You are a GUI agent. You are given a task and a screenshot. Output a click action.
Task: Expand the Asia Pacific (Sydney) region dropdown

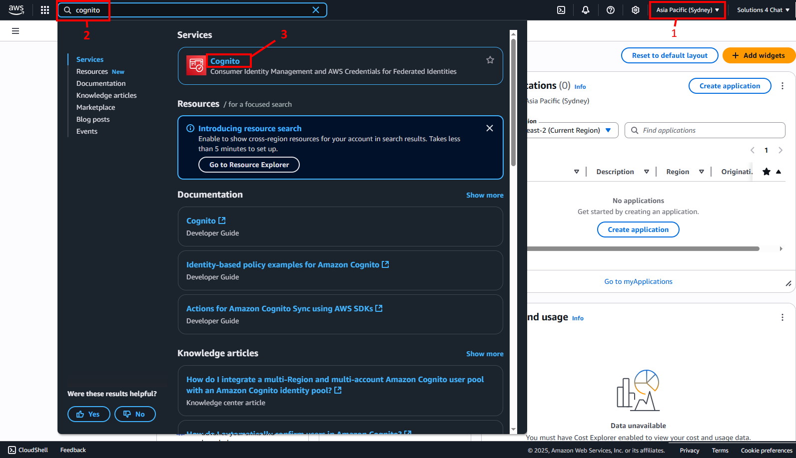pos(687,10)
